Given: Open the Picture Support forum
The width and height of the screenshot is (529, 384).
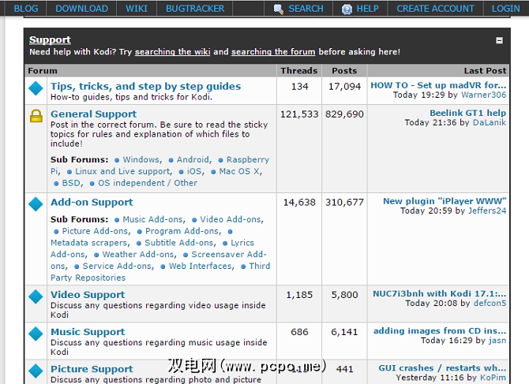Looking at the screenshot, I should click(92, 369).
